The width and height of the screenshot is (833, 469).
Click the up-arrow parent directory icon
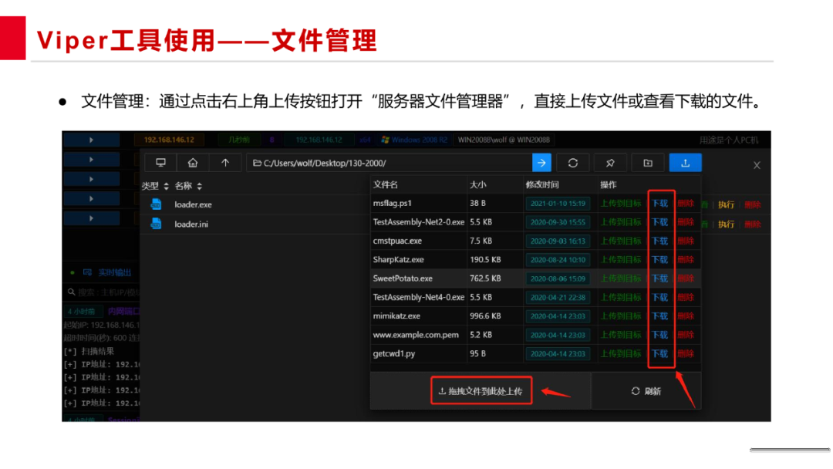point(225,163)
